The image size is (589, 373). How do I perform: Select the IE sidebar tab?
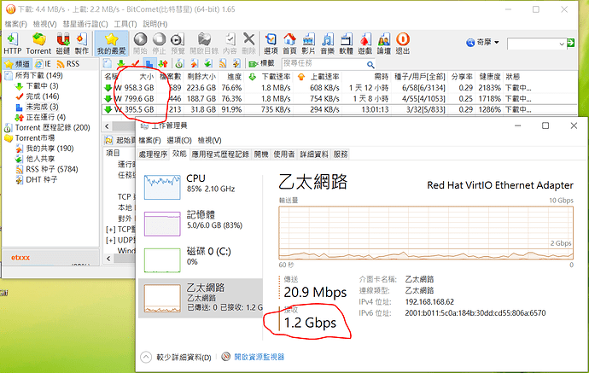(43, 64)
